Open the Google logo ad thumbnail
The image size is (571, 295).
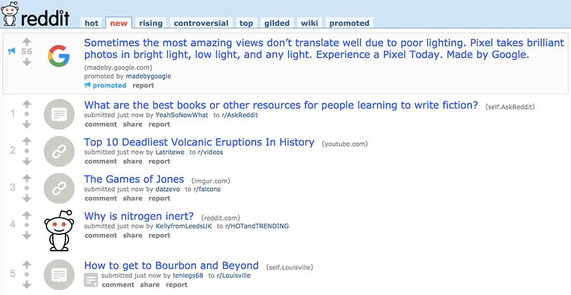(58, 57)
